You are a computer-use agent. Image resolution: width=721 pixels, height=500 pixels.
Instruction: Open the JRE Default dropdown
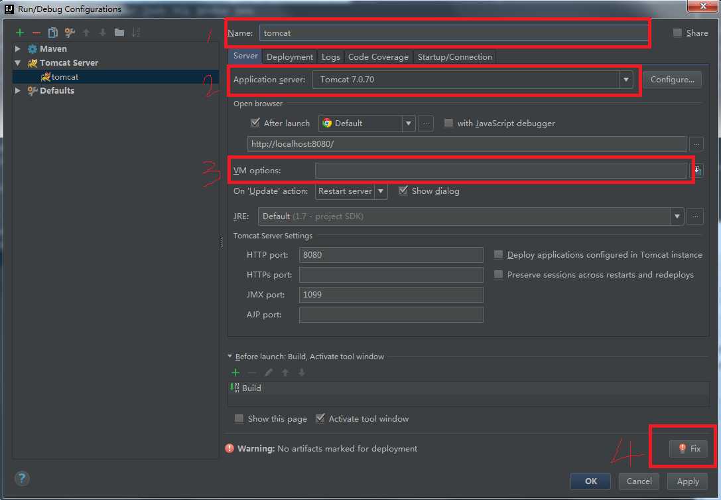(677, 216)
